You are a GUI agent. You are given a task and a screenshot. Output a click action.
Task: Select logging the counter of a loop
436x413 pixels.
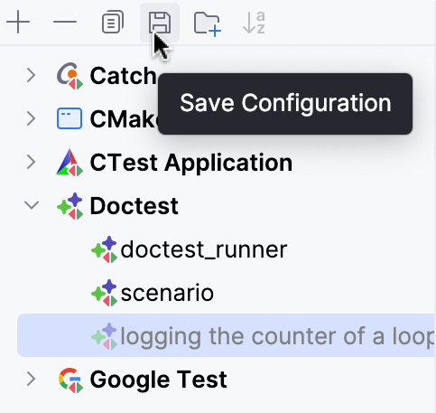pos(226,335)
